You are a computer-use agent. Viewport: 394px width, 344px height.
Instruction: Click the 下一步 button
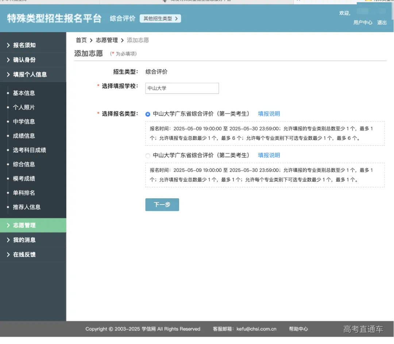[x=162, y=205]
